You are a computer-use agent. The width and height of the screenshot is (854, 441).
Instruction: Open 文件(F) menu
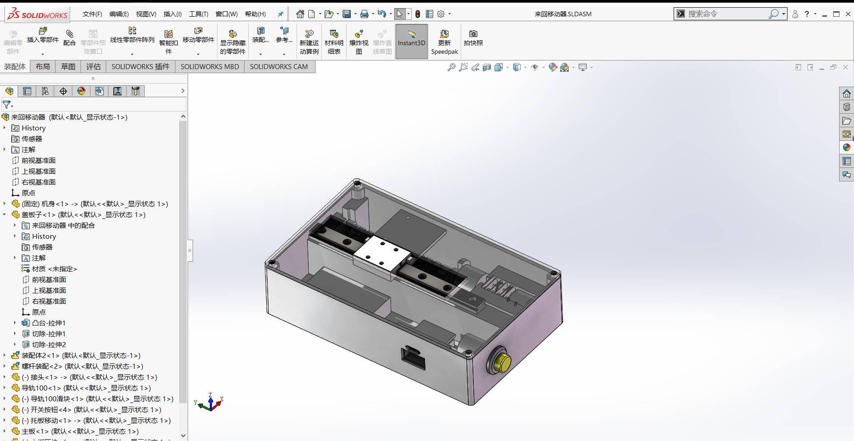coord(92,14)
